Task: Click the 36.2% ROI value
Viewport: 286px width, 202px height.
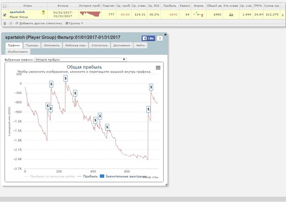Action: point(154,14)
